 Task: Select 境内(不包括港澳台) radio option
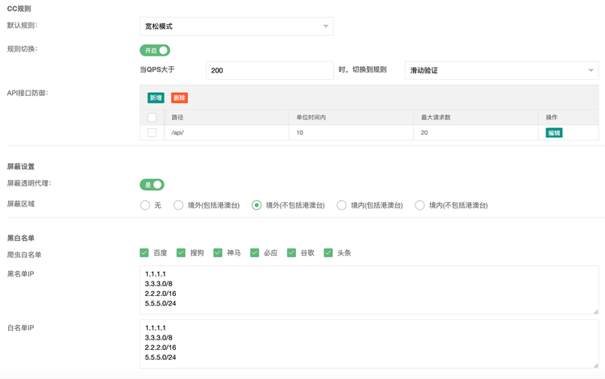[x=420, y=205]
